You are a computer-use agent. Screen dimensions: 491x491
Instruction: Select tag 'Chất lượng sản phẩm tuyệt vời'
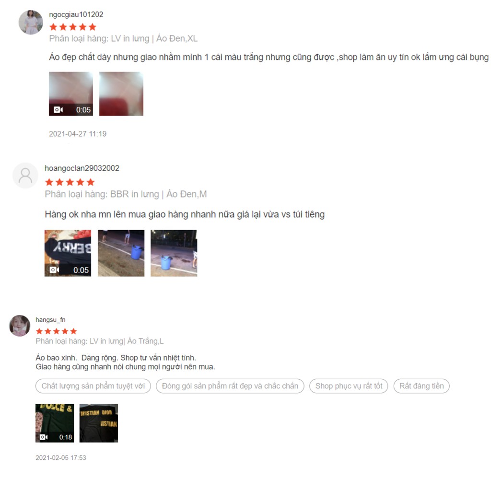(93, 386)
